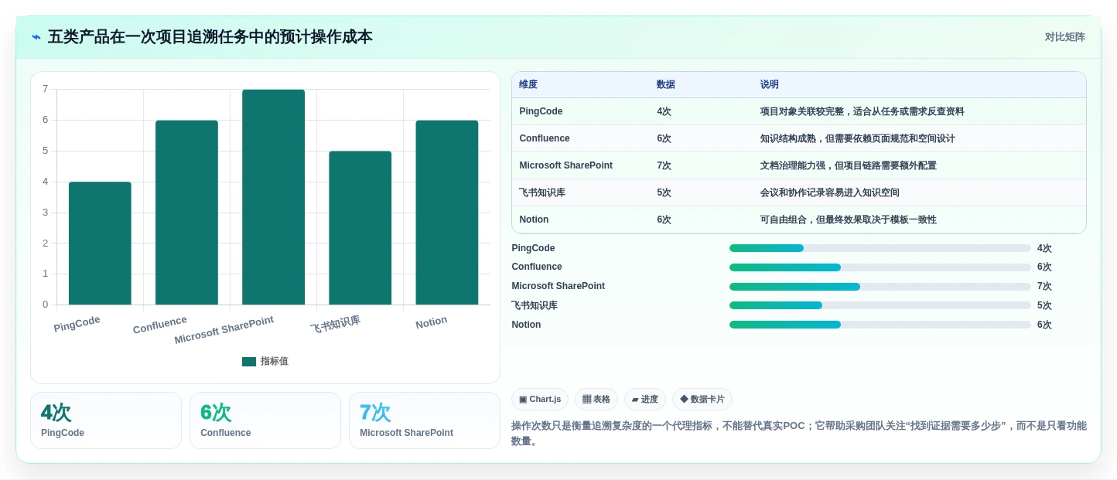The height and width of the screenshot is (480, 1117).
Task: Click the 5次 cell in the table
Action: 664,192
